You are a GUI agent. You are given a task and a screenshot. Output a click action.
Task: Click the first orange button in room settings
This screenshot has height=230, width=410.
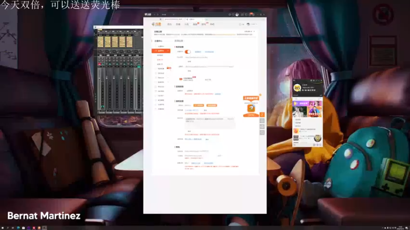click(x=198, y=105)
